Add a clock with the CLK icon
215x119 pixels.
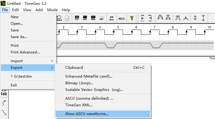tap(77, 18)
